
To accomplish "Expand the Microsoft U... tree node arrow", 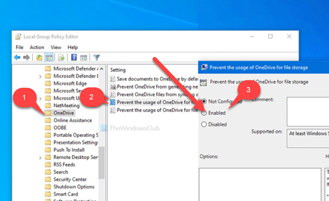I will [x=40, y=98].
